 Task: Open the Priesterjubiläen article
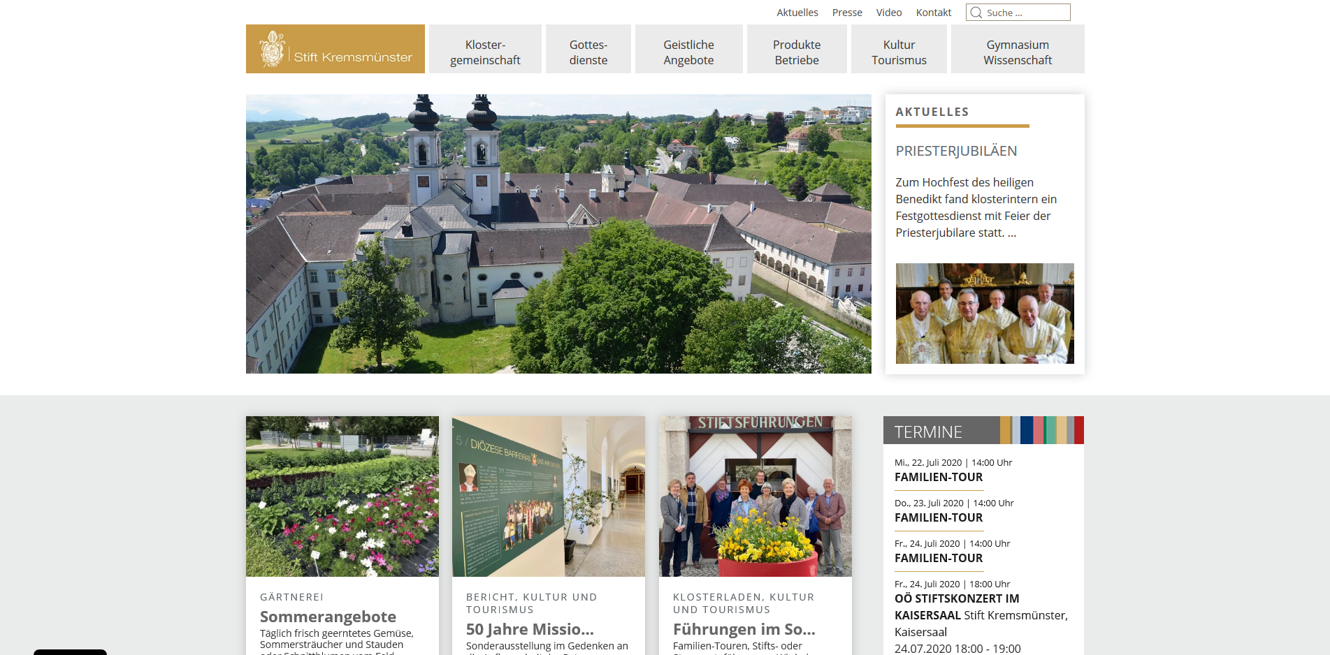[x=956, y=151]
